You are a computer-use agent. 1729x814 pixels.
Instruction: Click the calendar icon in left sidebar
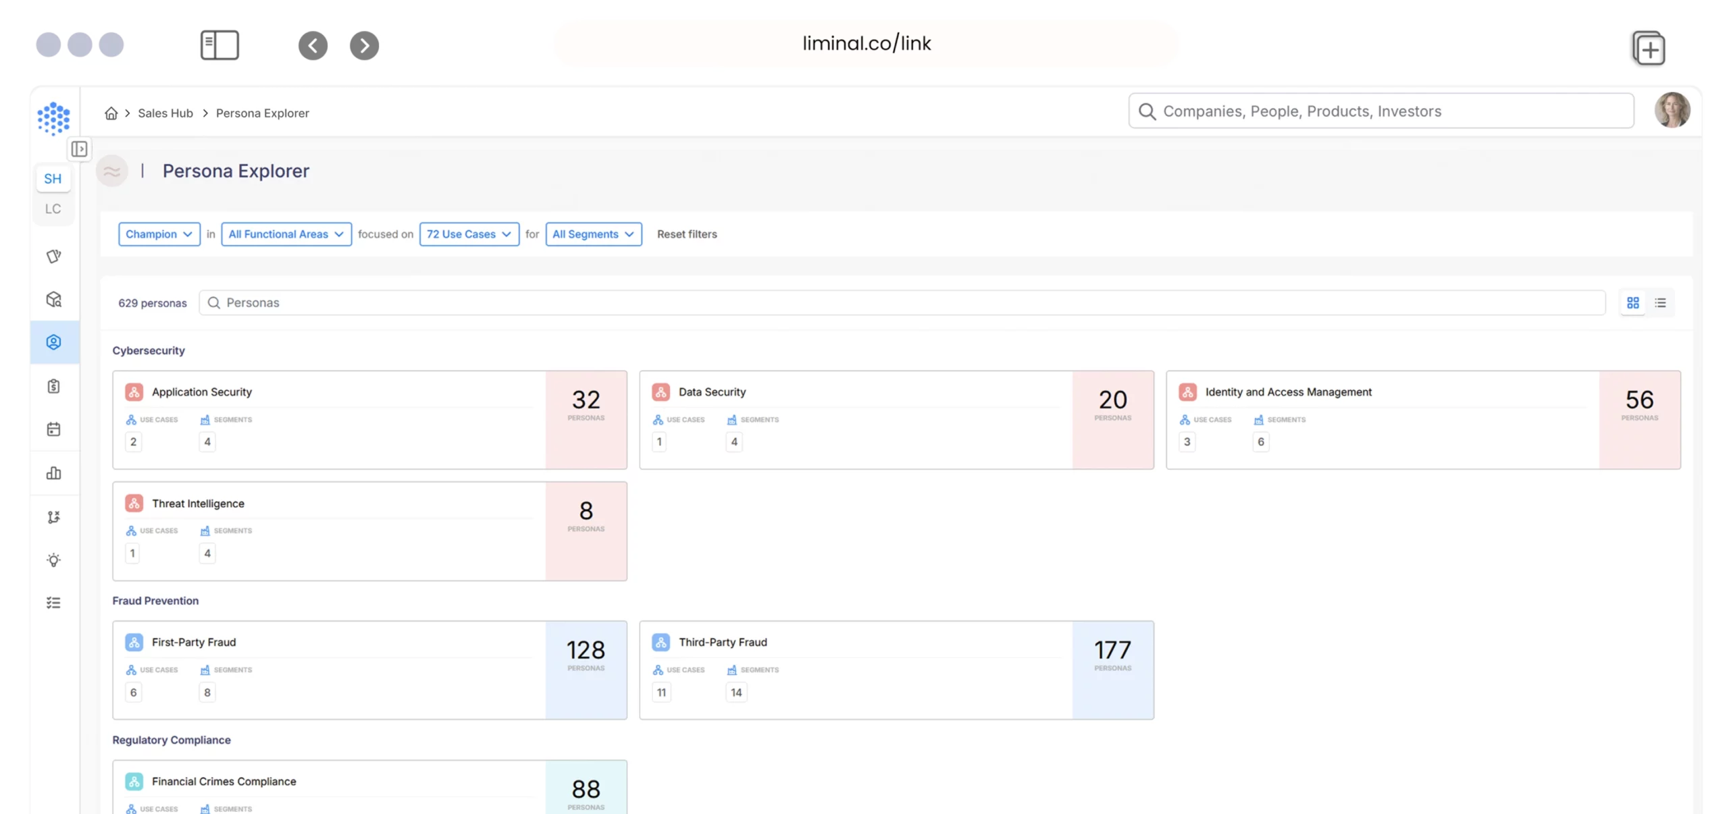pos(53,429)
